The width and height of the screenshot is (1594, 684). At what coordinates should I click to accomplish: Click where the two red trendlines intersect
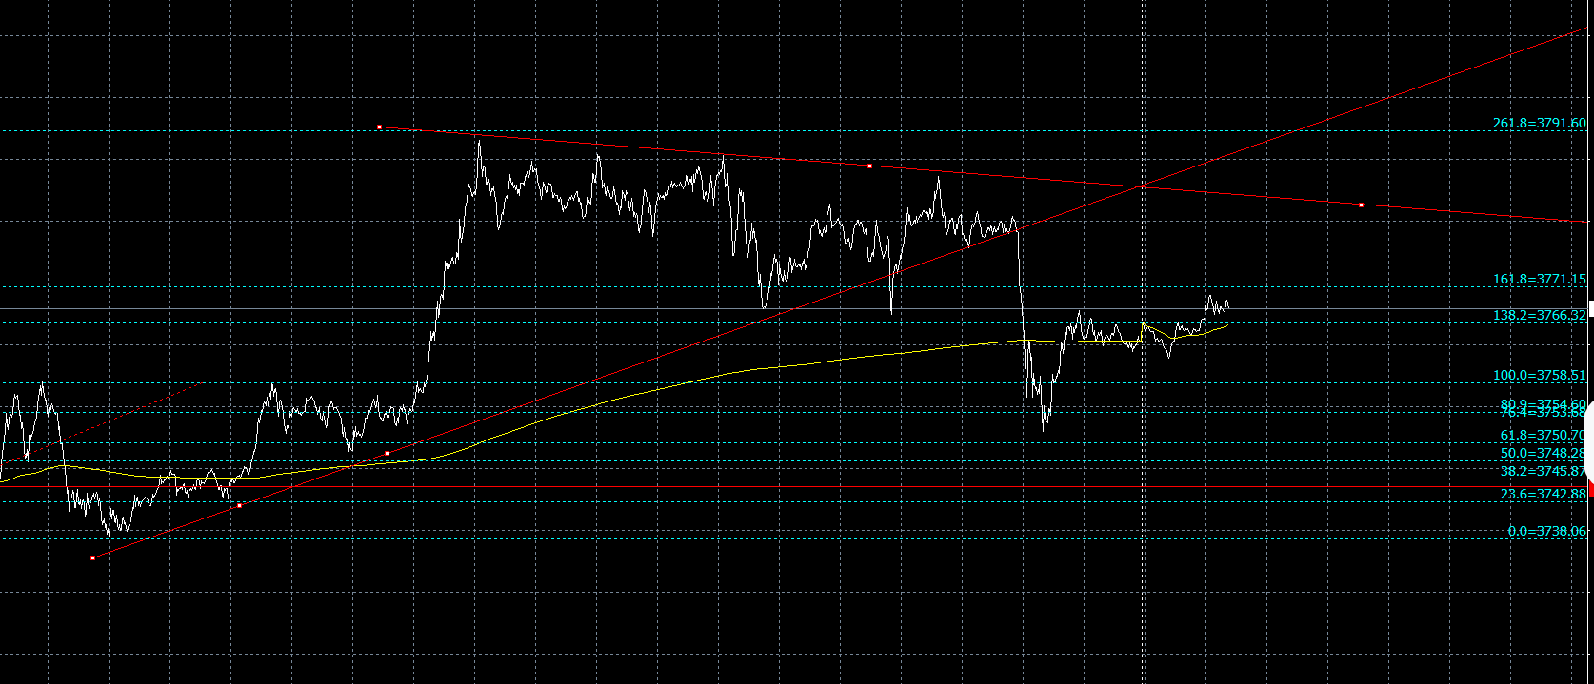1143,187
